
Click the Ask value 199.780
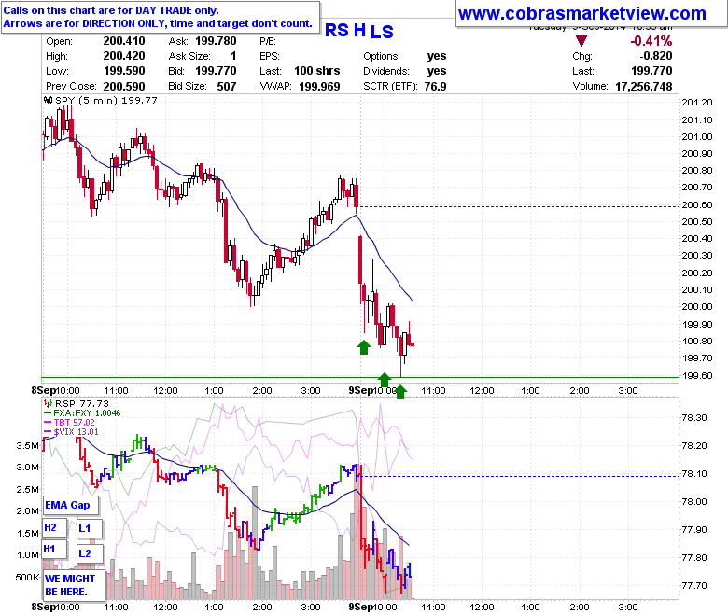click(x=216, y=41)
